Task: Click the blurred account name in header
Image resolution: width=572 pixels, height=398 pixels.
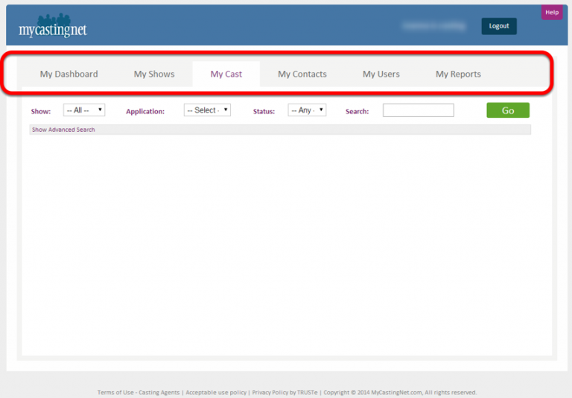Action: (433, 26)
